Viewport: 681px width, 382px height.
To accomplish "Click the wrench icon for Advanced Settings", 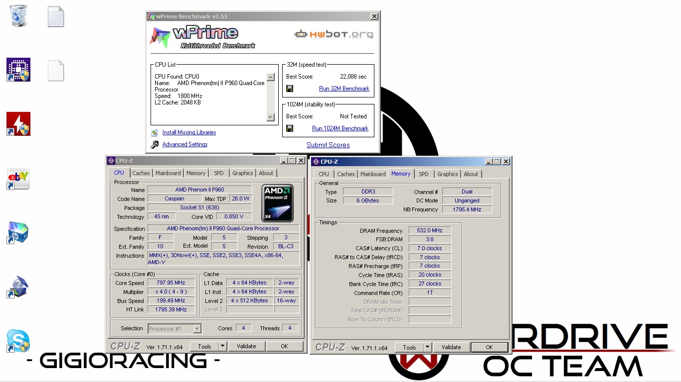I will click(x=155, y=144).
